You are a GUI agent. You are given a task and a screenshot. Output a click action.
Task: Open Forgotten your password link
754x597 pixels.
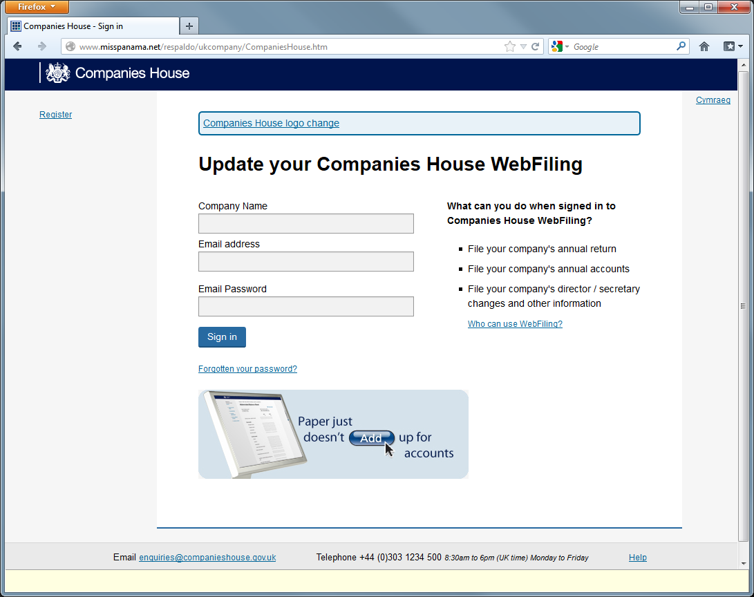click(247, 369)
